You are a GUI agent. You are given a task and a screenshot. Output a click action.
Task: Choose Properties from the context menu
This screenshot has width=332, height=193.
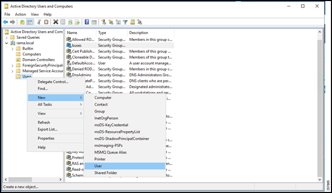(56, 138)
